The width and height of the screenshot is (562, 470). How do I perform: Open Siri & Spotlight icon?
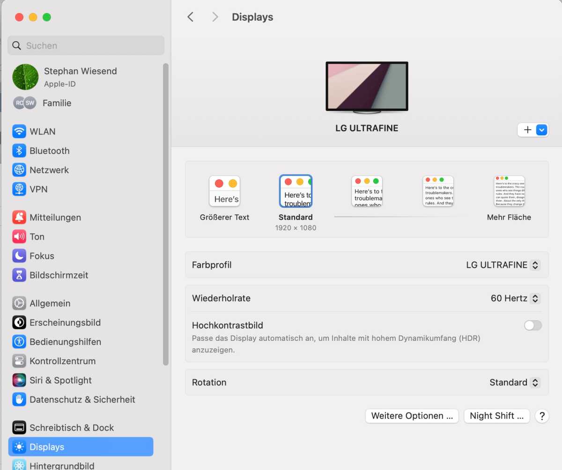click(19, 380)
